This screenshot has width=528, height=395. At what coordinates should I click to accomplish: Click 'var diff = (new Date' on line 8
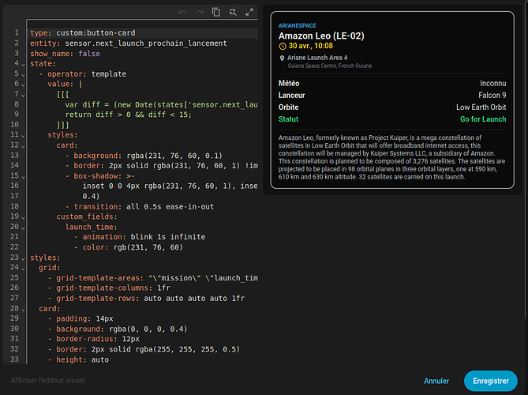coord(109,105)
